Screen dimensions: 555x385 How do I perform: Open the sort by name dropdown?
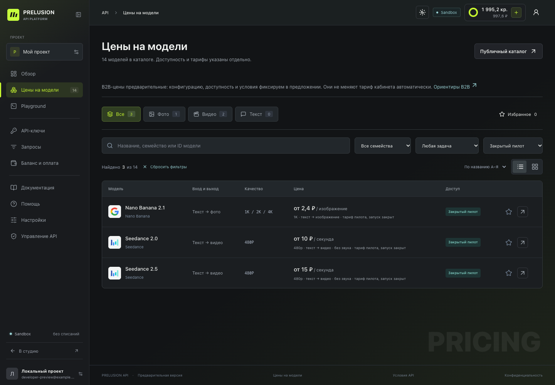pyautogui.click(x=485, y=167)
